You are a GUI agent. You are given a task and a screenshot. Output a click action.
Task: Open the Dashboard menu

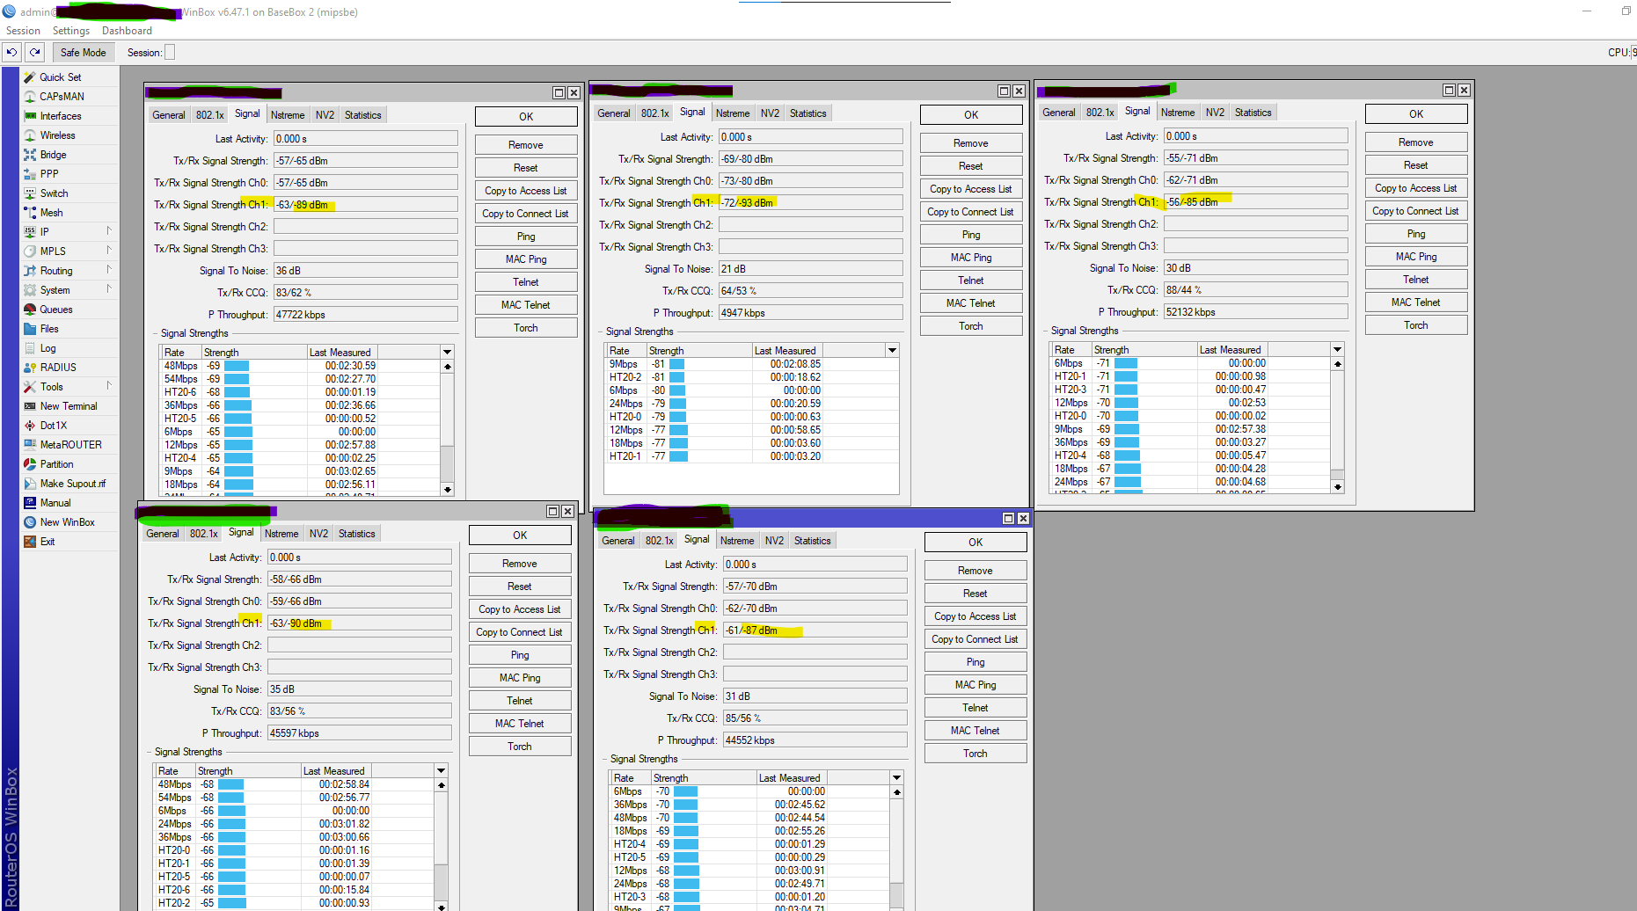coord(127,31)
